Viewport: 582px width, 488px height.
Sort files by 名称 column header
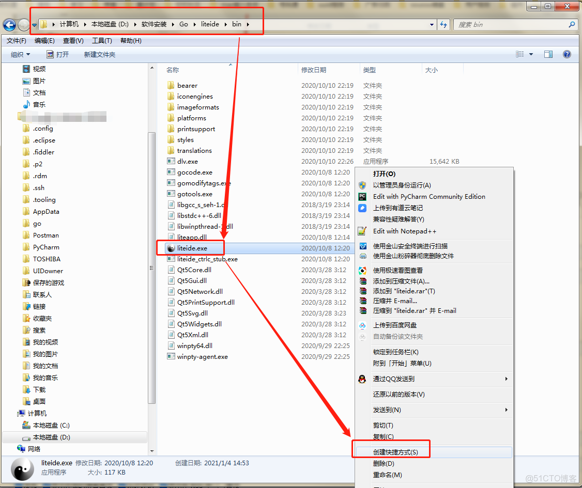coord(173,70)
